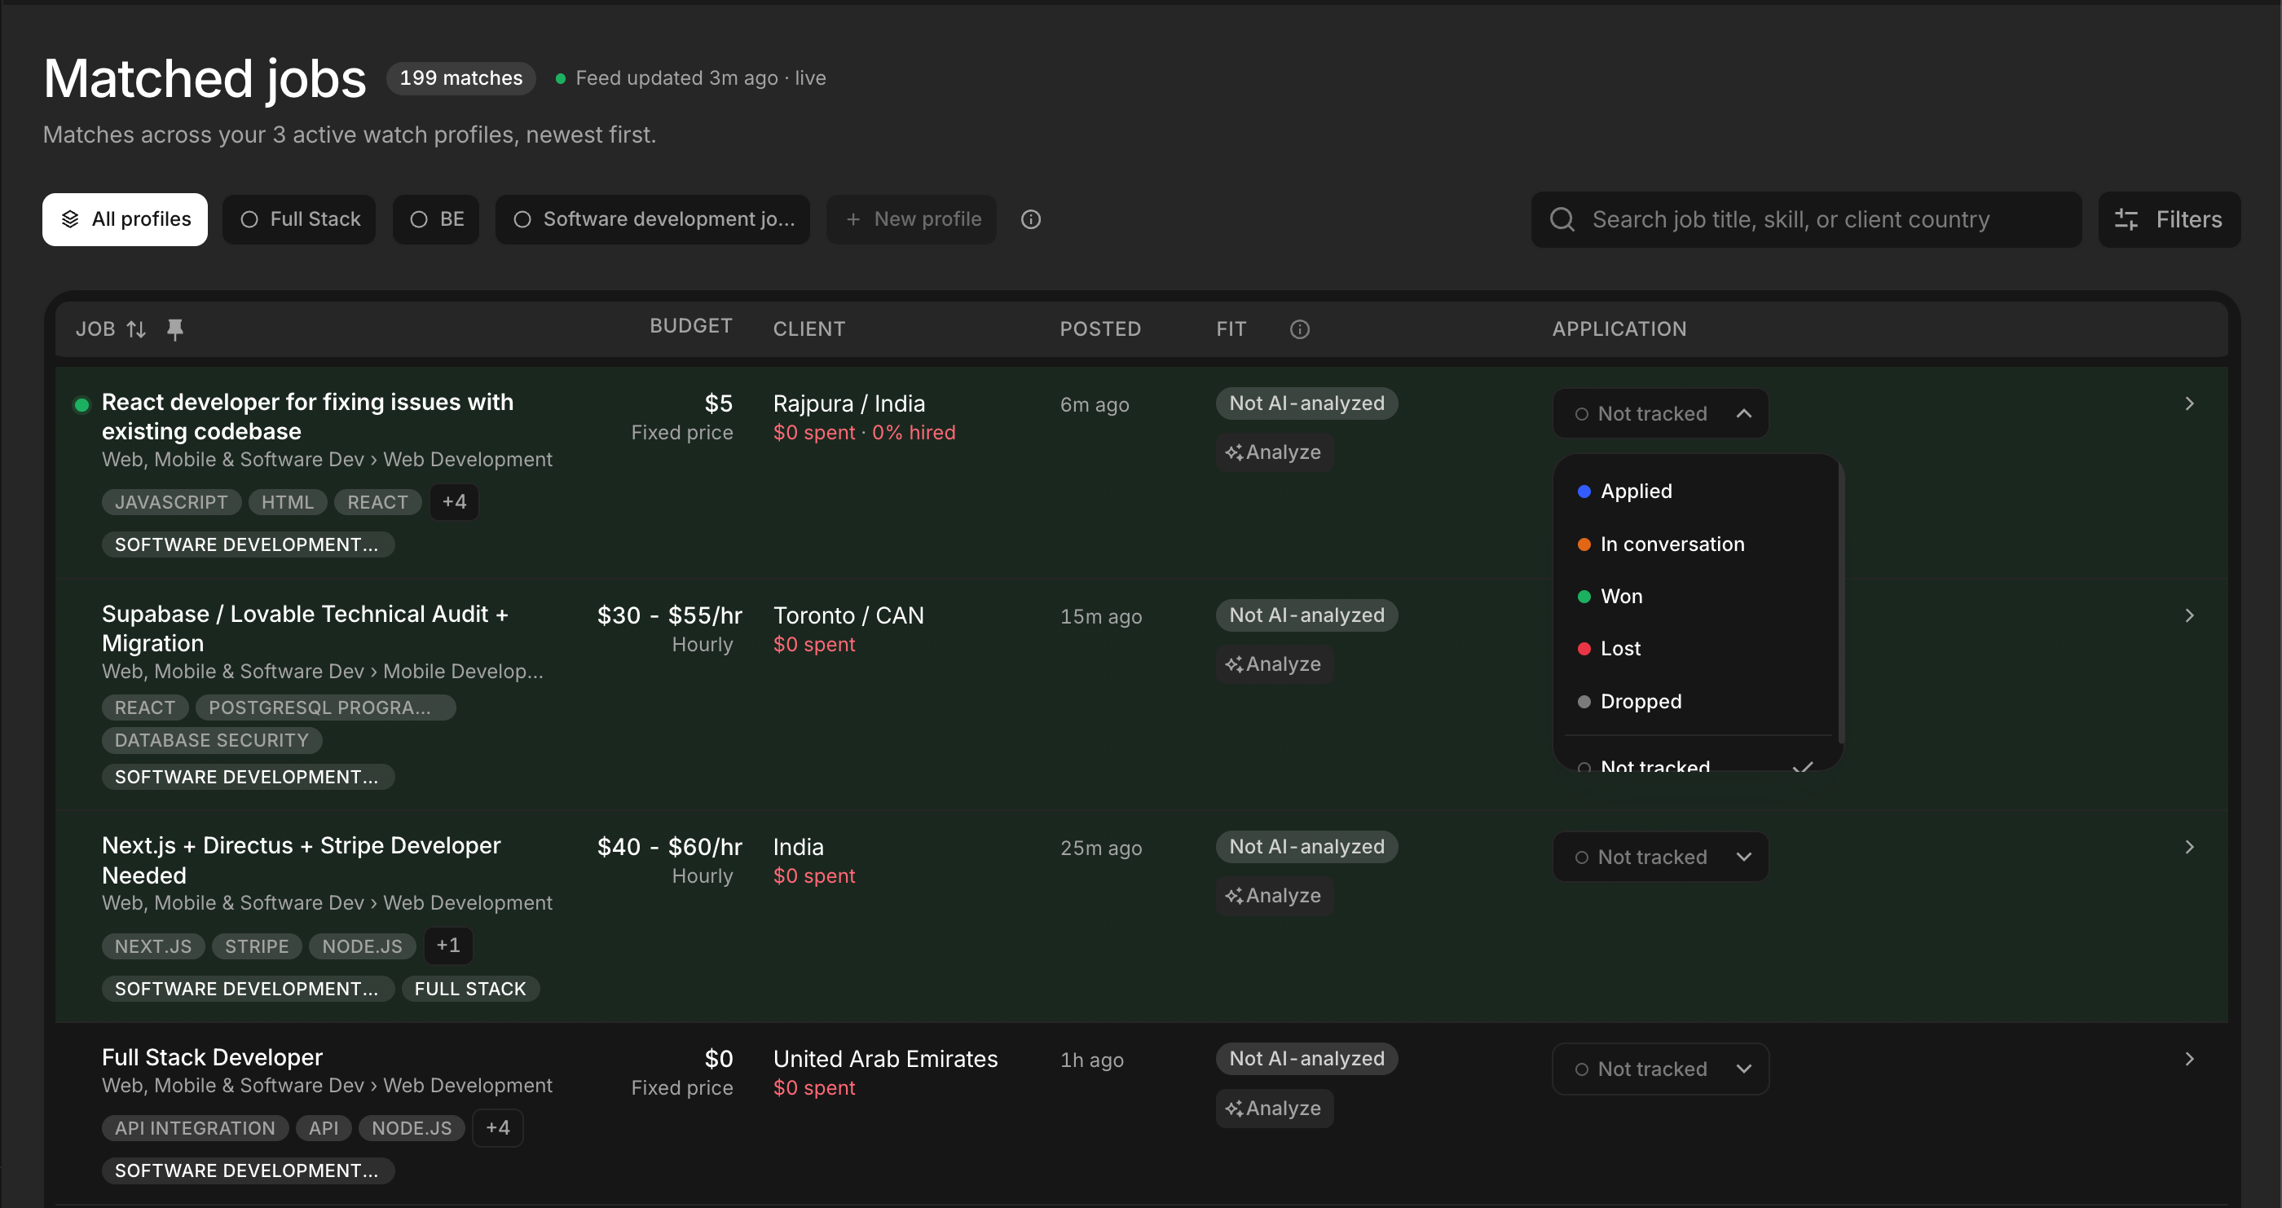Click the CLIENT column header
This screenshot has width=2282, height=1208.
click(808, 328)
